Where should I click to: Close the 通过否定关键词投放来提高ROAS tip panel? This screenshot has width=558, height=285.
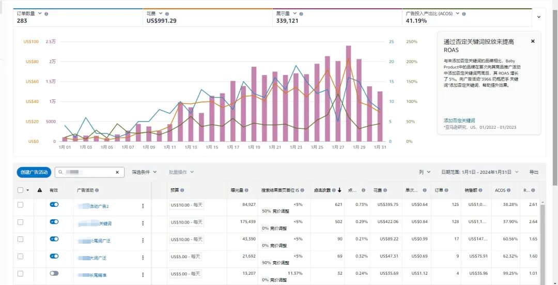[x=533, y=41]
